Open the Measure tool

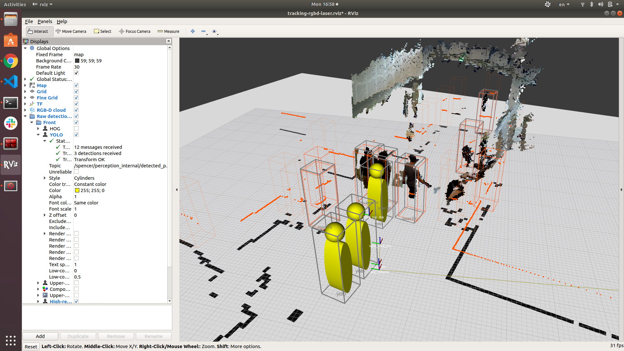click(x=168, y=31)
